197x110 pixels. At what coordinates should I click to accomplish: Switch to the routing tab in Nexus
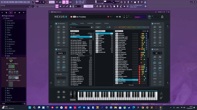point(82,23)
